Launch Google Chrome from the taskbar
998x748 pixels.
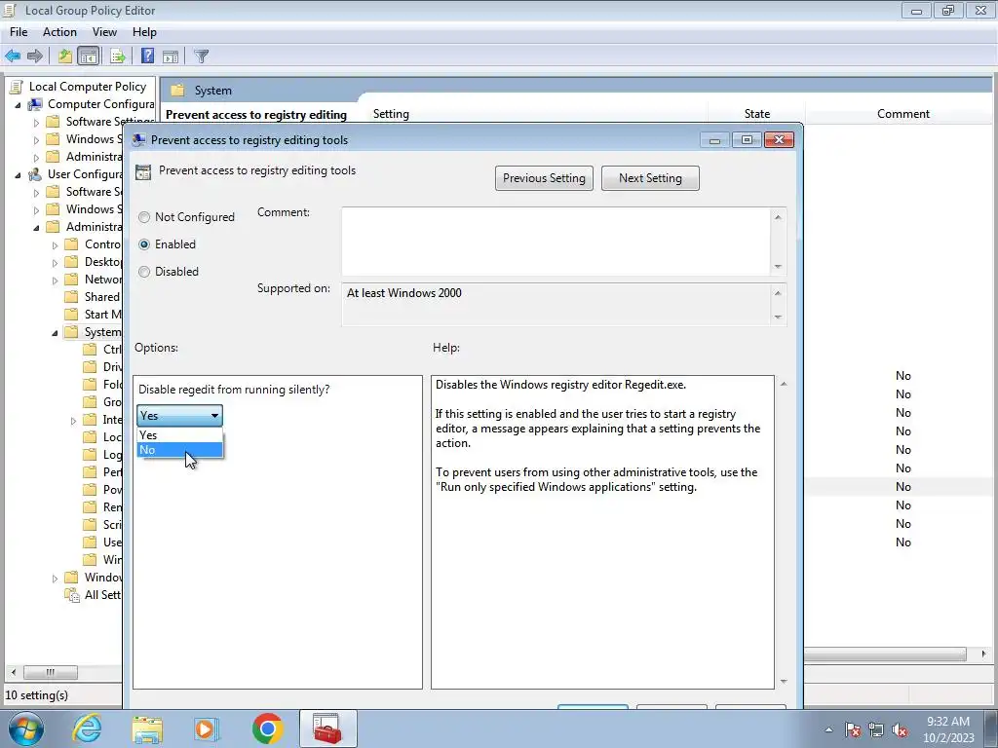tap(267, 729)
